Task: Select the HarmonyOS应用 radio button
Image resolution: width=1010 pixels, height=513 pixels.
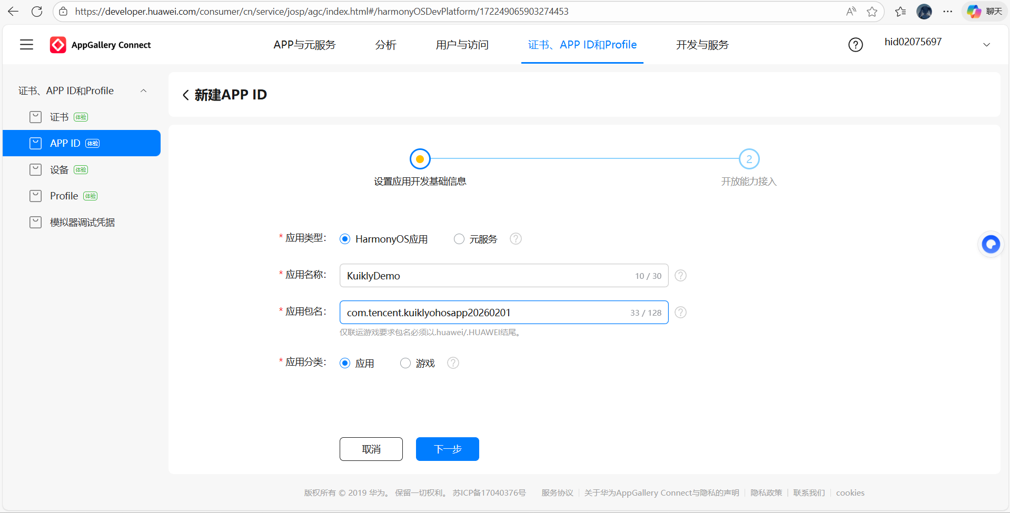Action: (345, 239)
